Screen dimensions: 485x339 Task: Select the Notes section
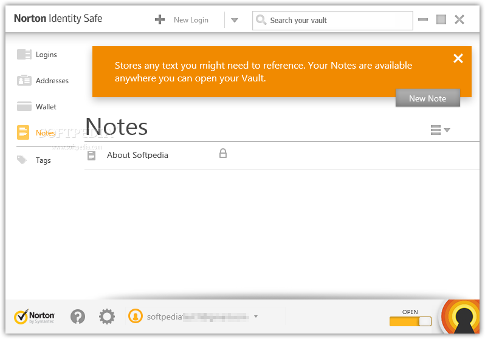tap(45, 132)
